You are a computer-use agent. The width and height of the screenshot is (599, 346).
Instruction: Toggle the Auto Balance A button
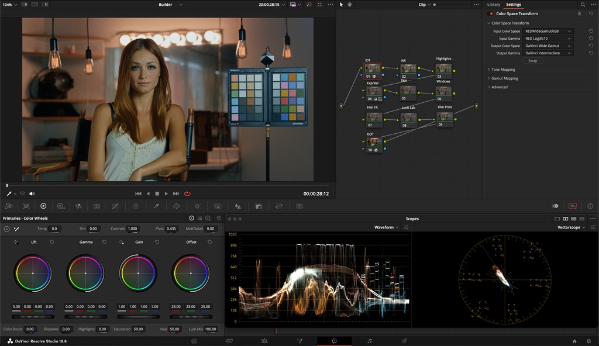click(6, 229)
